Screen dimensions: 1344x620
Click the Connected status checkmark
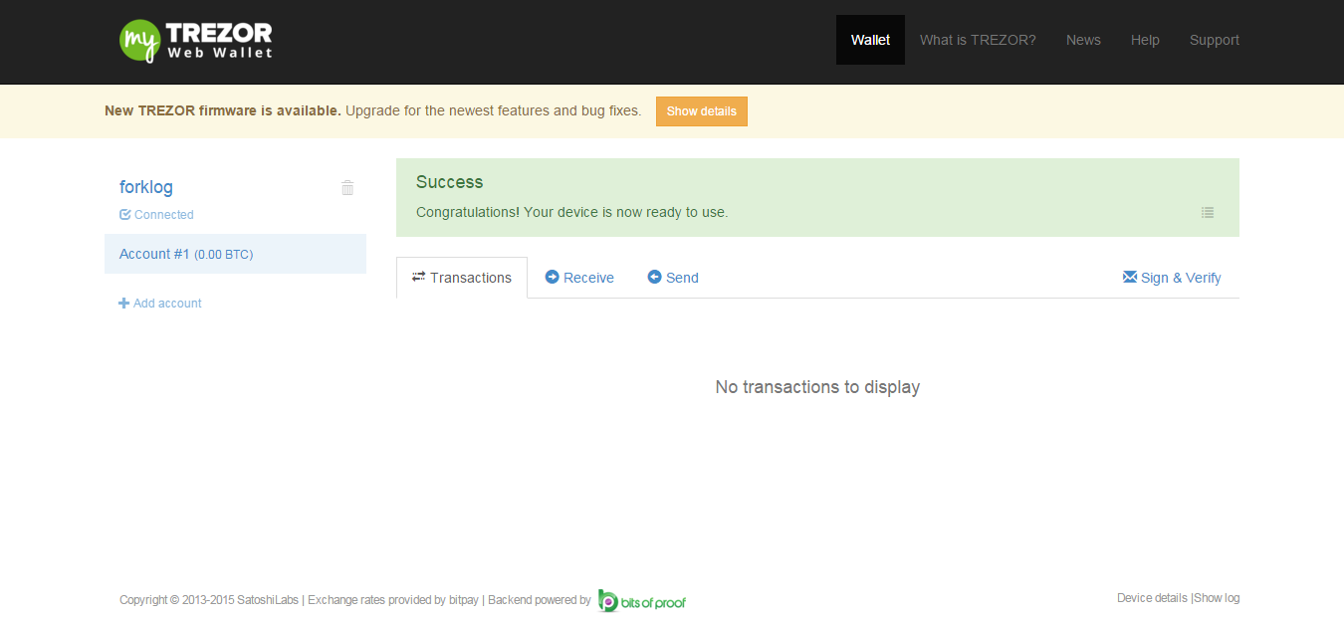tap(123, 214)
